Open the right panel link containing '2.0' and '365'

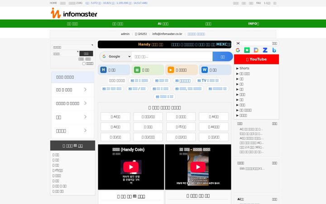click(251, 147)
